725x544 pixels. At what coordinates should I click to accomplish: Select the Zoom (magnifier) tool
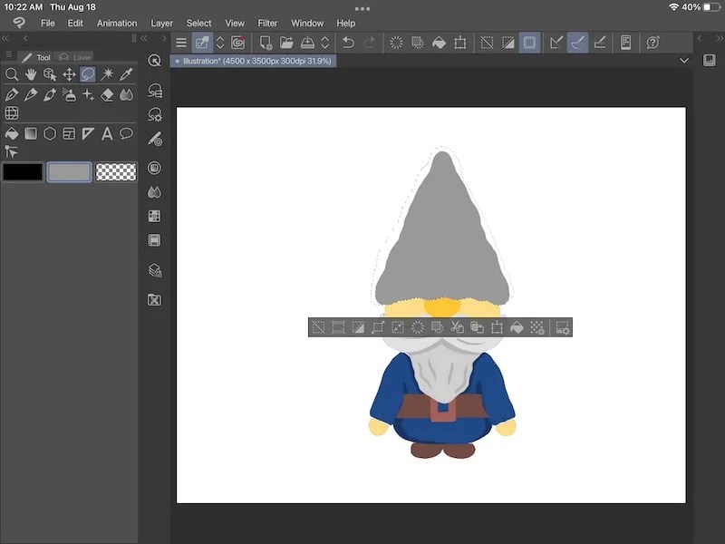(12, 74)
